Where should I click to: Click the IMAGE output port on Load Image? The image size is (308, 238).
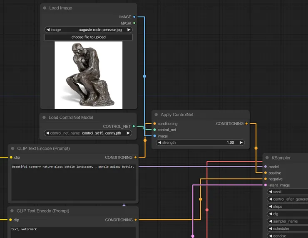pos(134,17)
